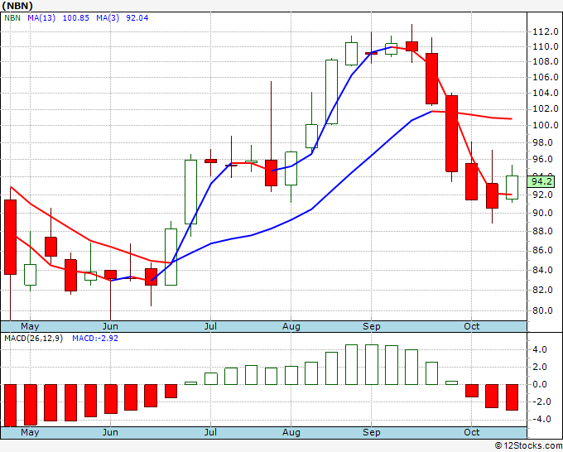Viewport: 563px width, 452px height.
Task: Click May on the MACD panel axis
Action: (x=30, y=432)
